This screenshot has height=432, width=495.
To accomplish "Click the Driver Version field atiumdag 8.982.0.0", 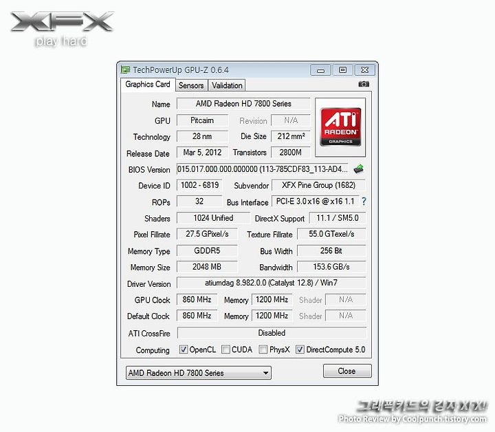I will point(271,283).
